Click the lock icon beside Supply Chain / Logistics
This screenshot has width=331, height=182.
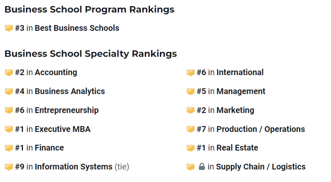click(x=202, y=167)
